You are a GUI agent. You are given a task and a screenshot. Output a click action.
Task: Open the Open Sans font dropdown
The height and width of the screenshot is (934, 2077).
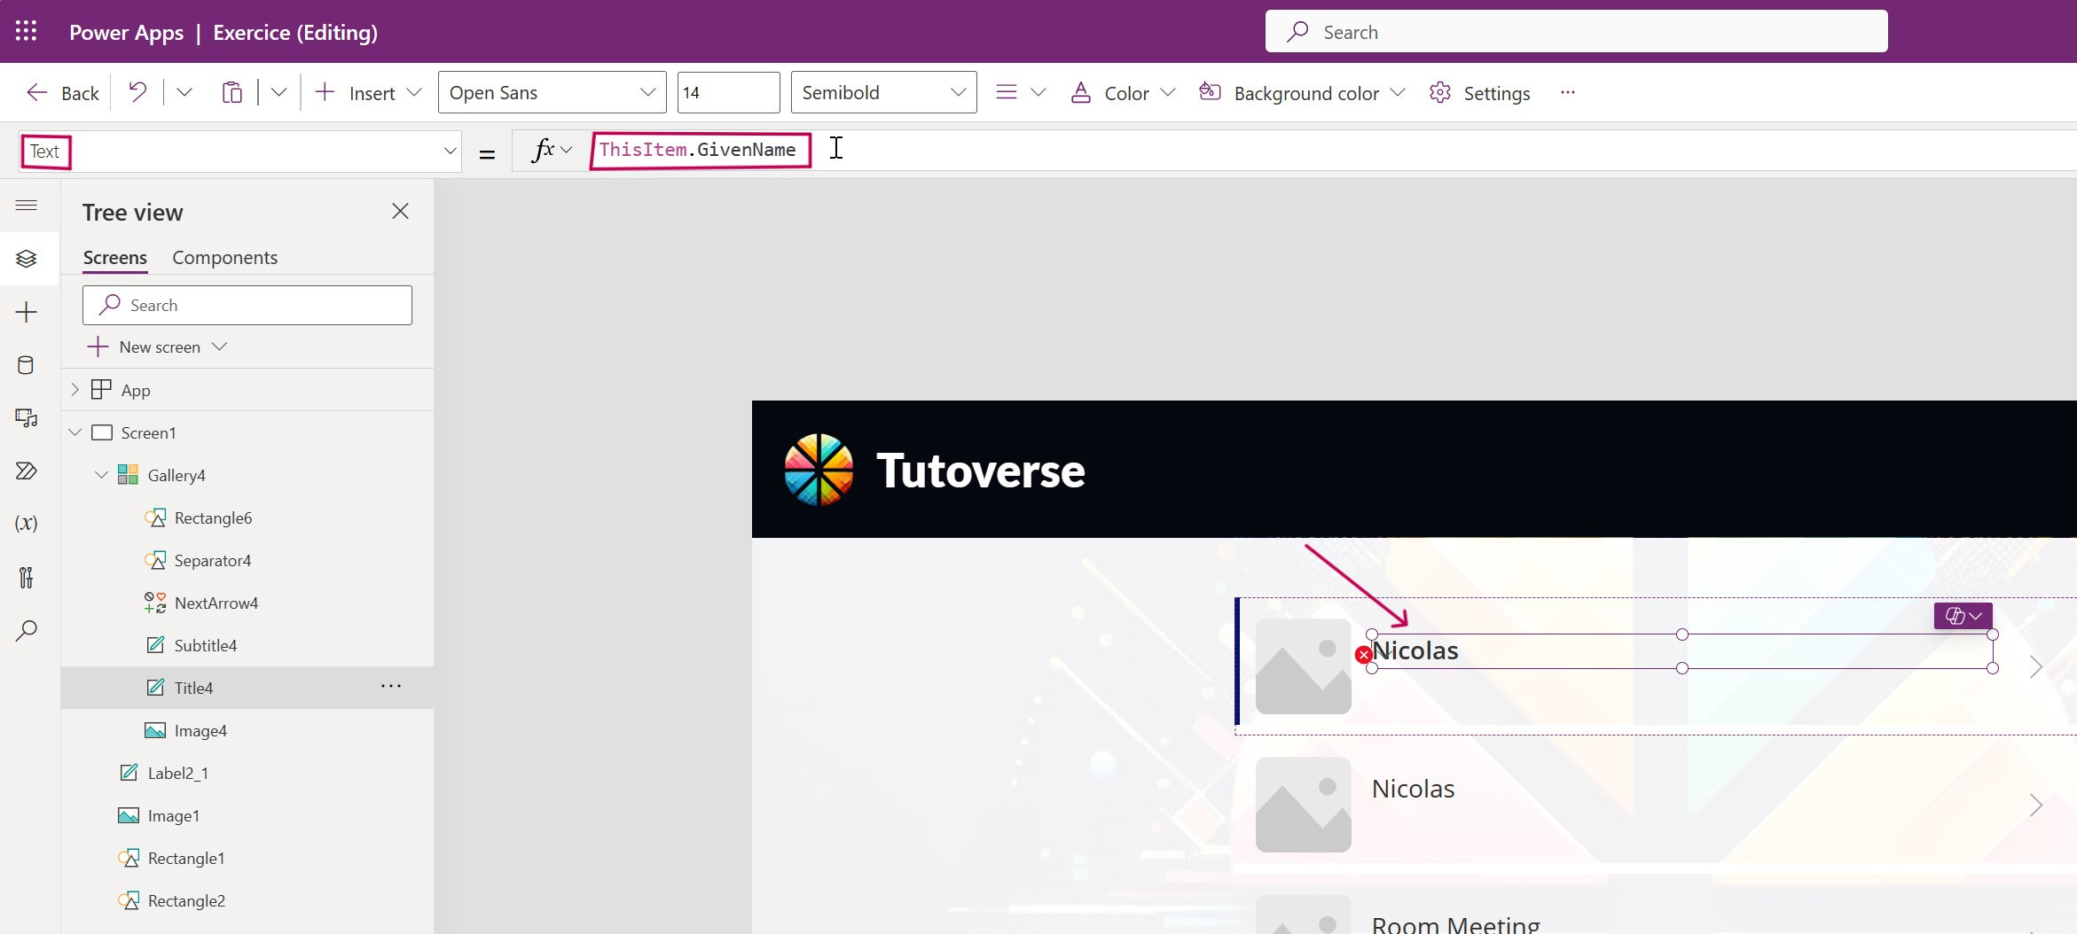coord(552,92)
